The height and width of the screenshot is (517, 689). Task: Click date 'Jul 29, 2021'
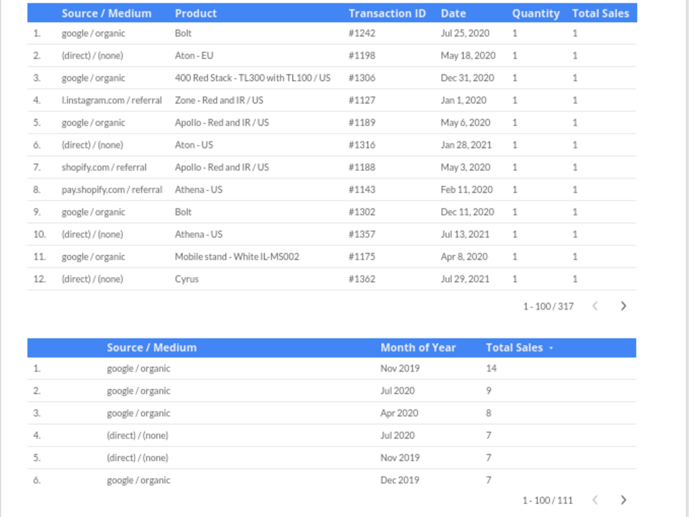(x=465, y=279)
